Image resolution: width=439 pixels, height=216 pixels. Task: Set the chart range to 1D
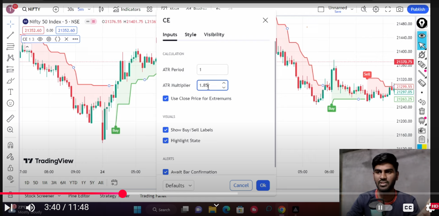(27, 183)
